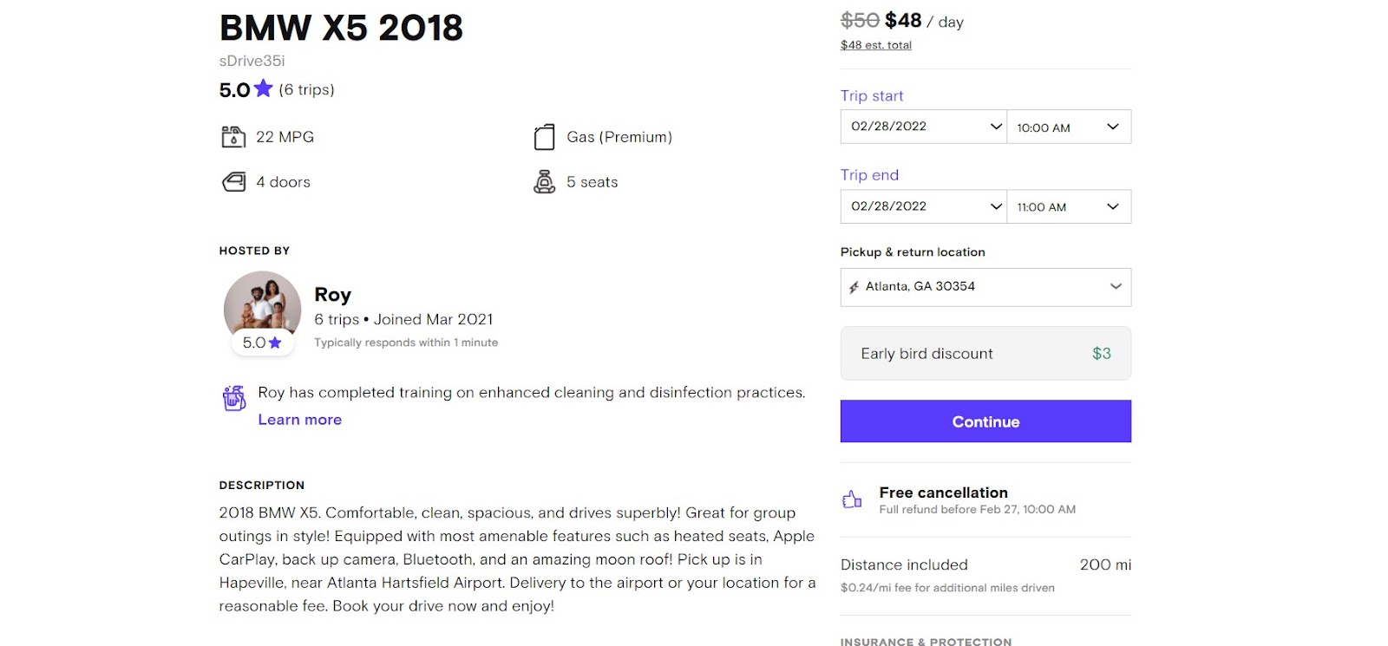
Task: Click the (6 trips) rating text
Action: pos(306,89)
